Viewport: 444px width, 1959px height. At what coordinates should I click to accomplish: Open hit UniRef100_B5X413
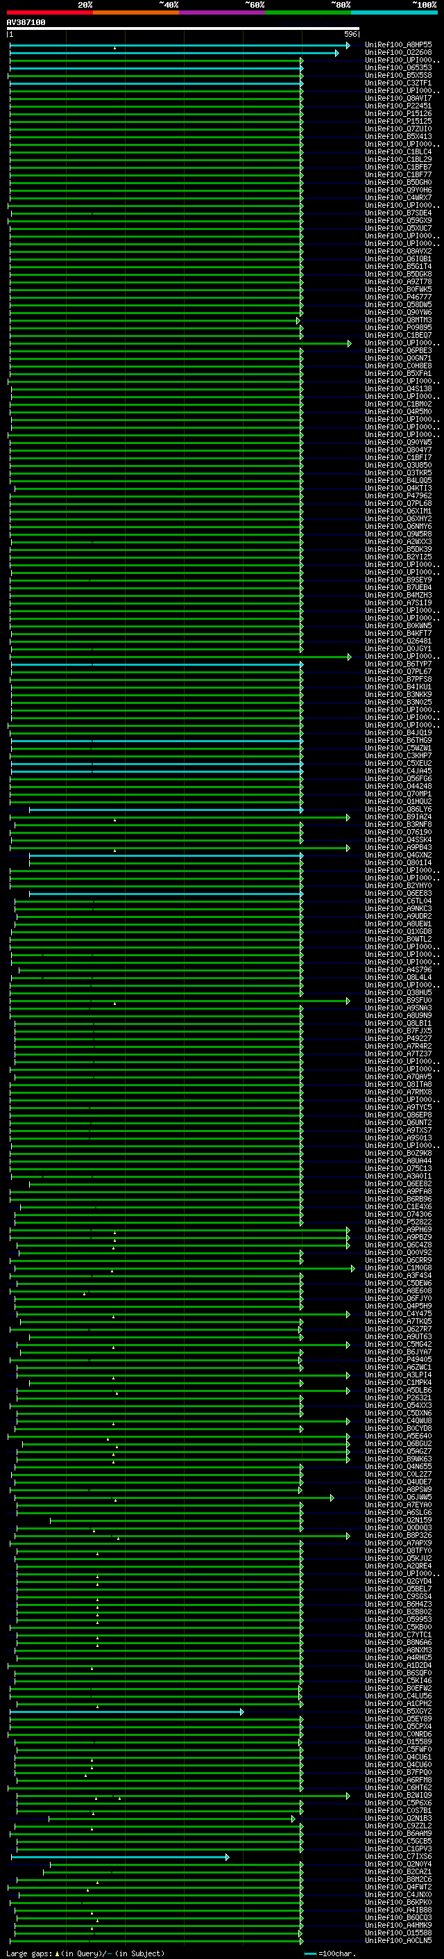pyautogui.click(x=398, y=137)
